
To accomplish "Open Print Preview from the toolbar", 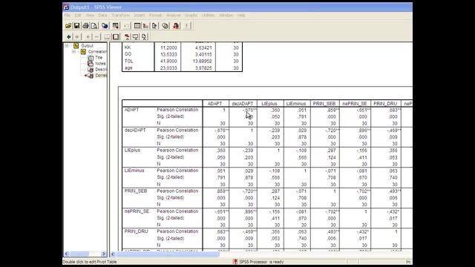I will coord(94,26).
